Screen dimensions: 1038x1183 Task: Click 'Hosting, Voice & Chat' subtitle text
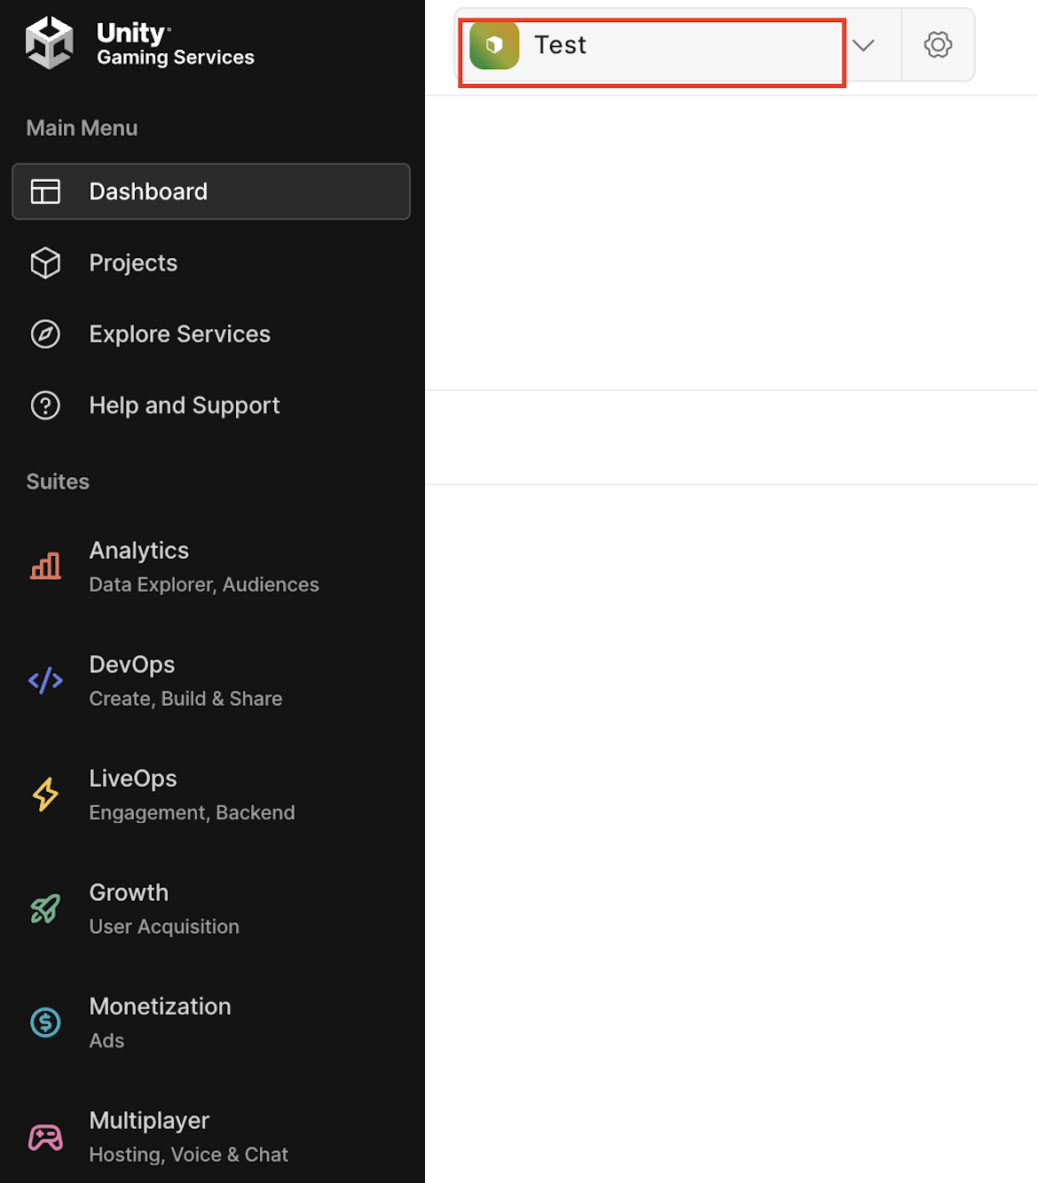tap(188, 1155)
